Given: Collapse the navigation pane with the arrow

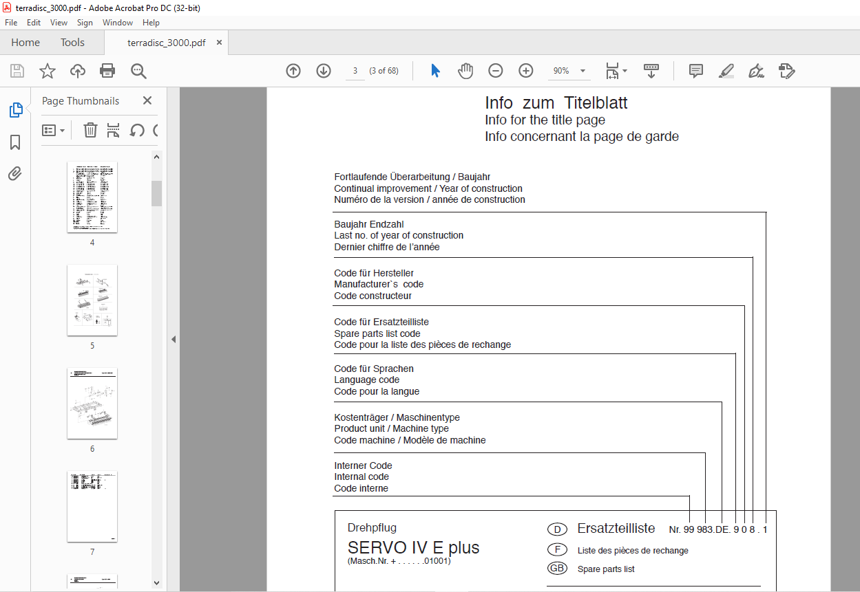Looking at the screenshot, I should [174, 339].
